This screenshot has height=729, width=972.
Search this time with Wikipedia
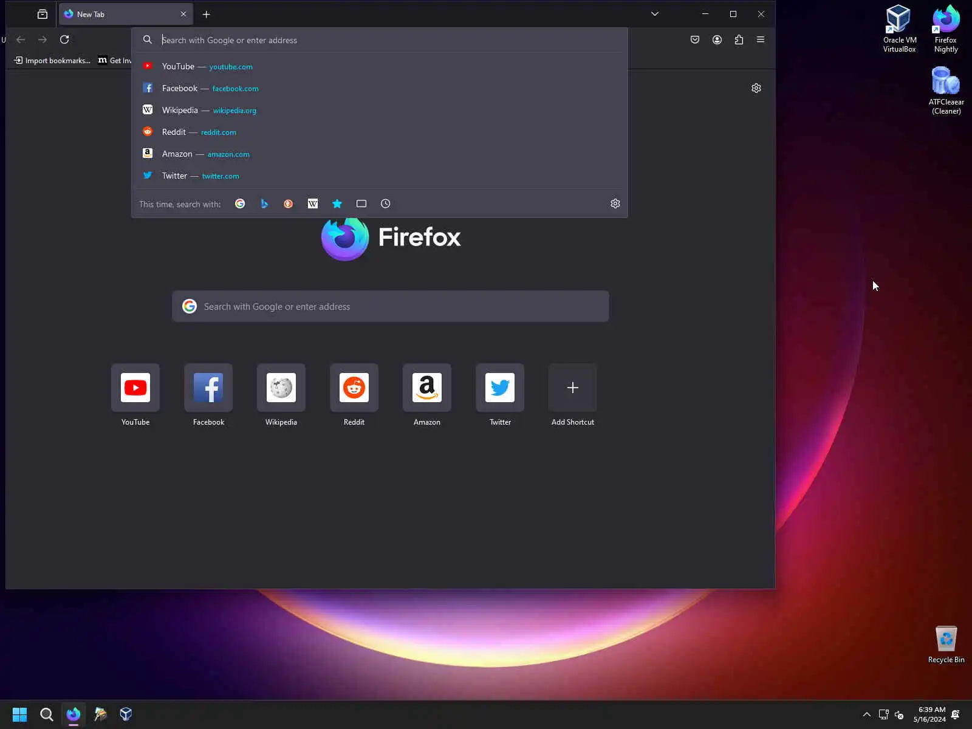point(313,204)
